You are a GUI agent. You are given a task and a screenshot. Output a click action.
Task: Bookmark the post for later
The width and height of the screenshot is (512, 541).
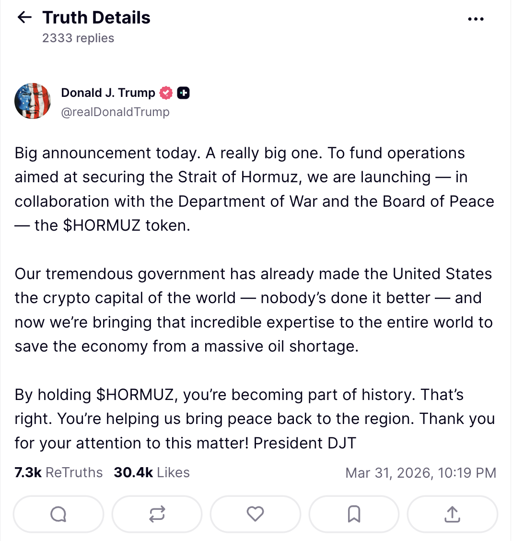(354, 514)
